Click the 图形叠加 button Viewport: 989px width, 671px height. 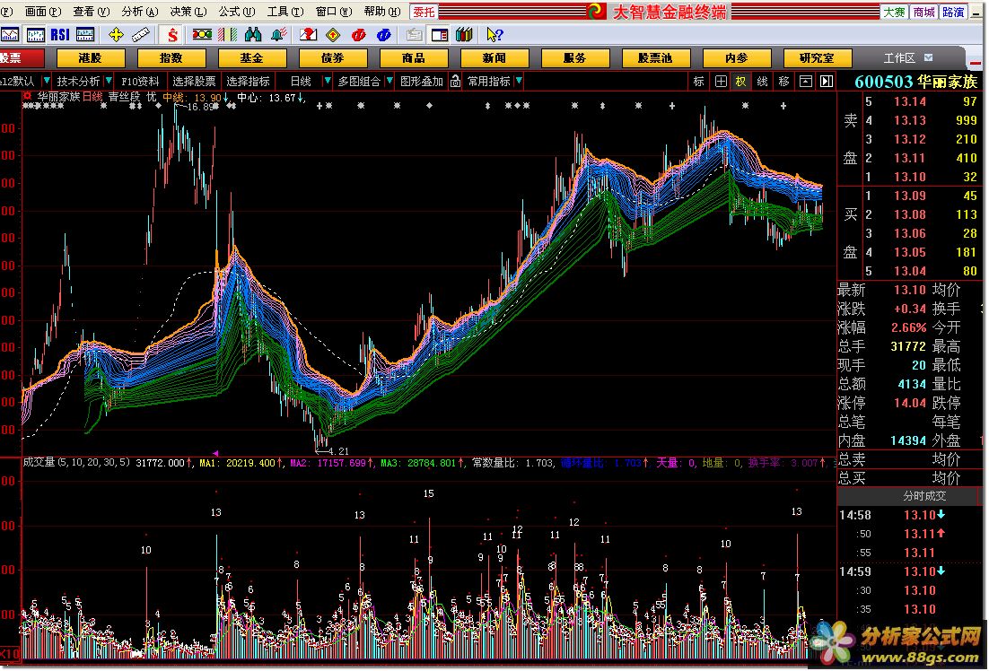[422, 82]
